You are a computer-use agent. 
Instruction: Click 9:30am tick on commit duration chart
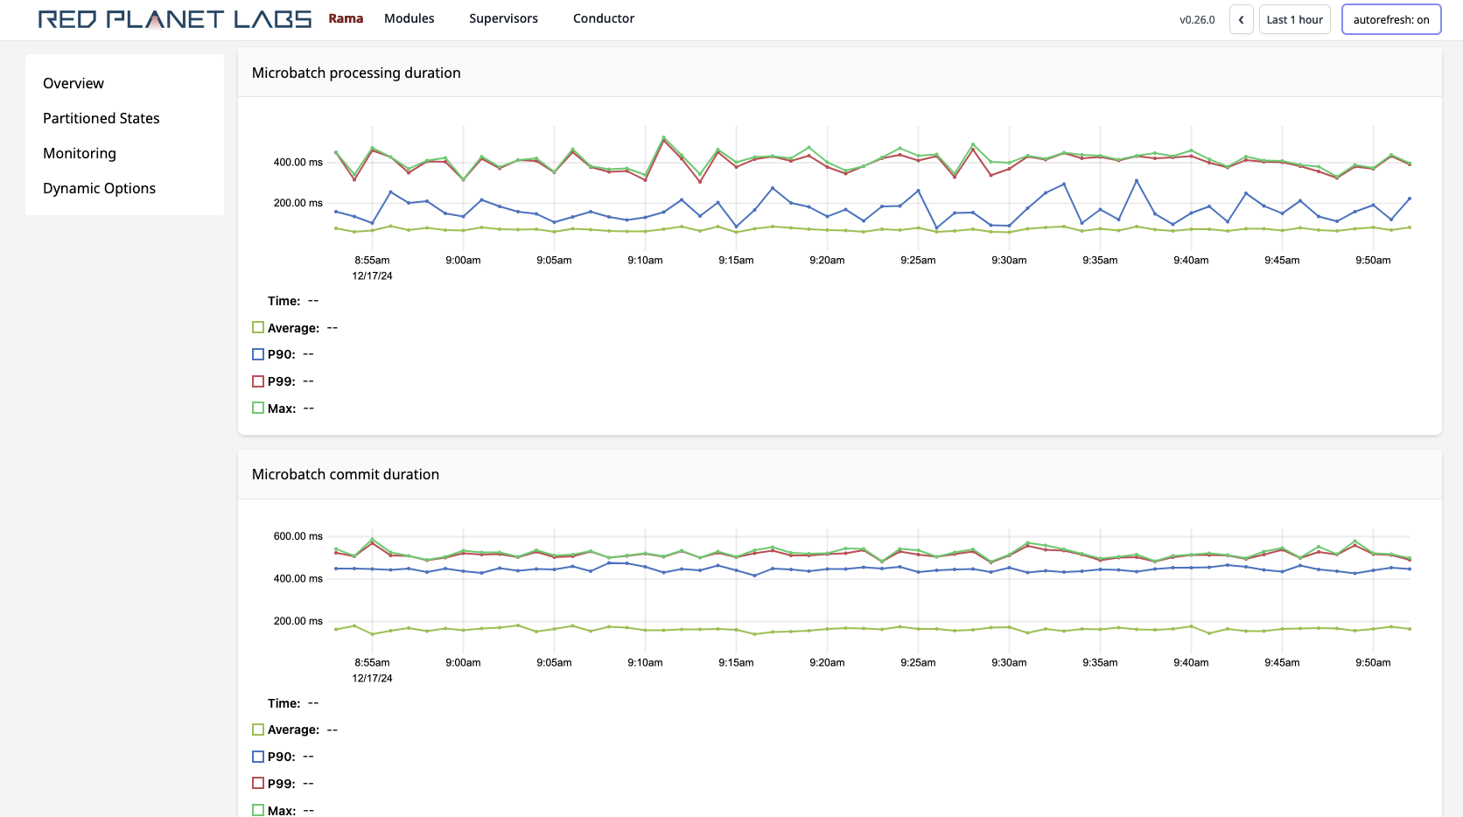1009,662
